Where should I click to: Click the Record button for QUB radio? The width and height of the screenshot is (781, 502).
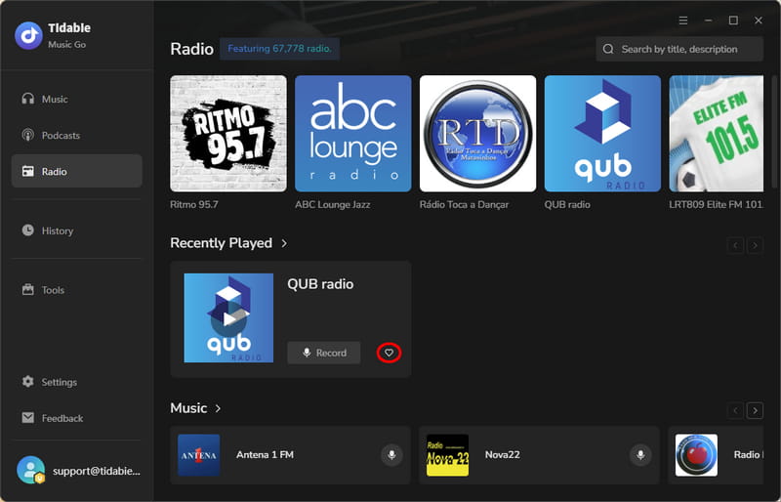pos(324,353)
